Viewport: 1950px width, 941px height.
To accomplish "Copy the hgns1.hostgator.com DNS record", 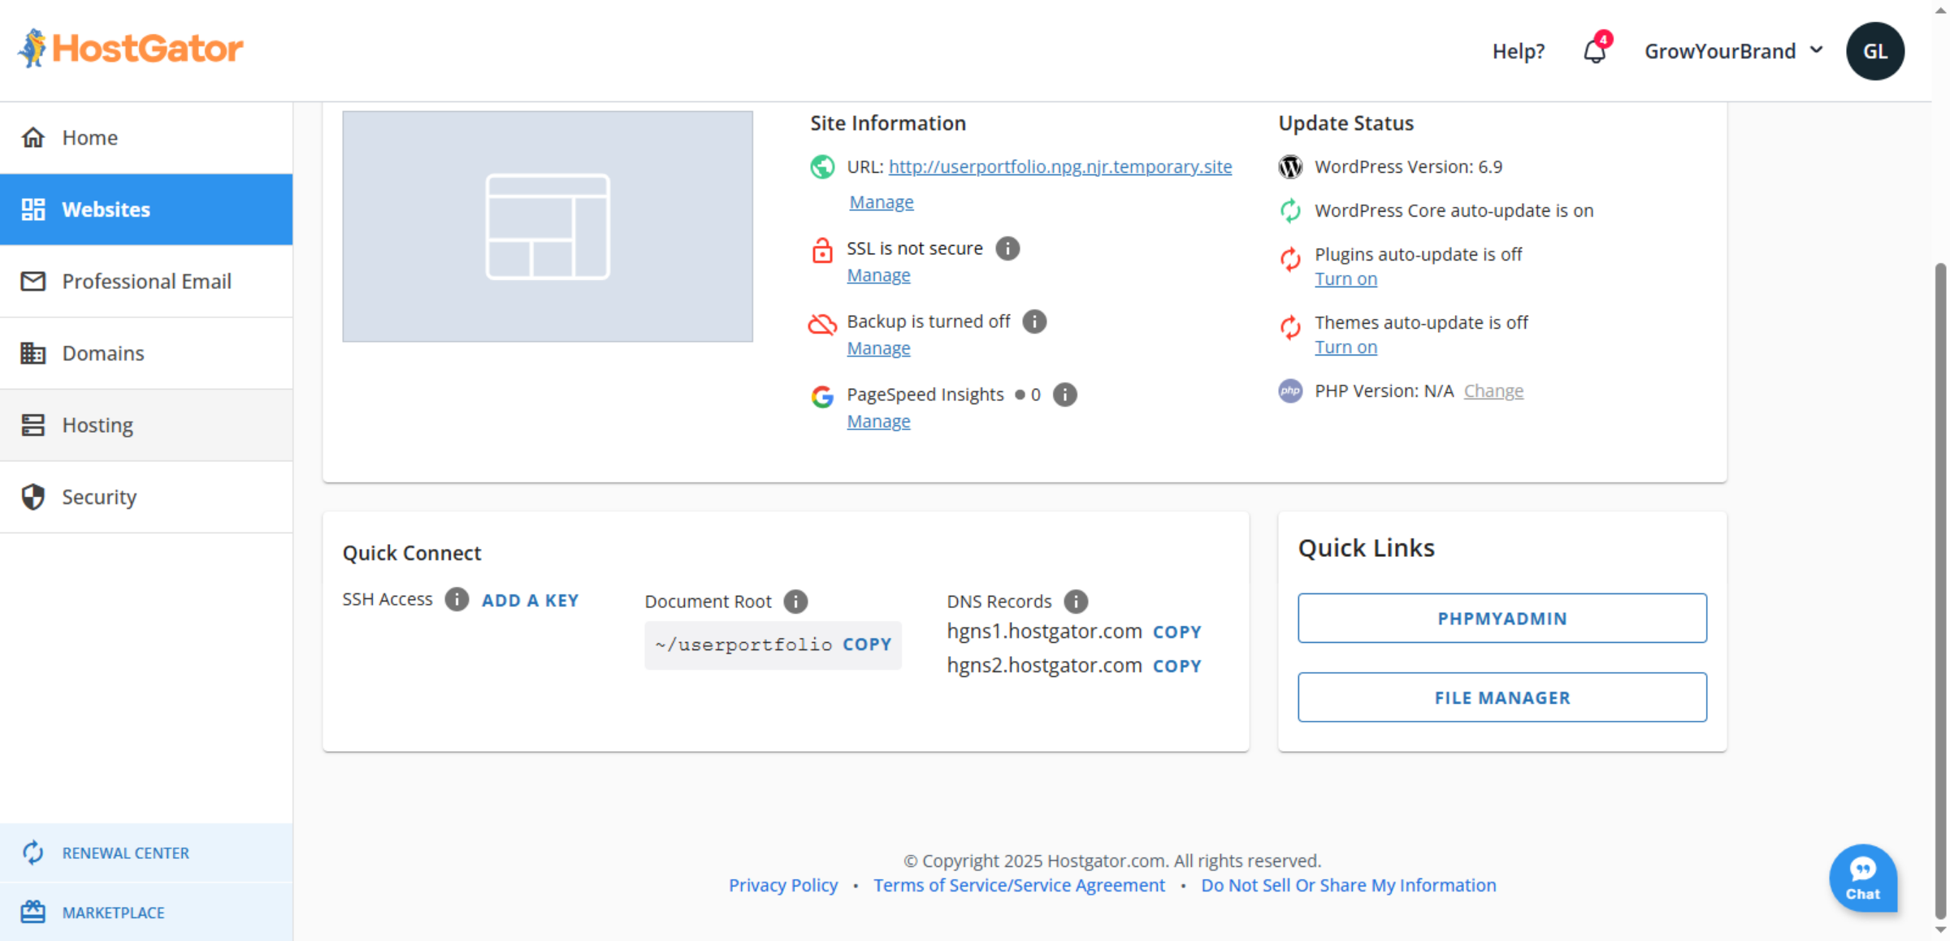I will click(x=1176, y=632).
